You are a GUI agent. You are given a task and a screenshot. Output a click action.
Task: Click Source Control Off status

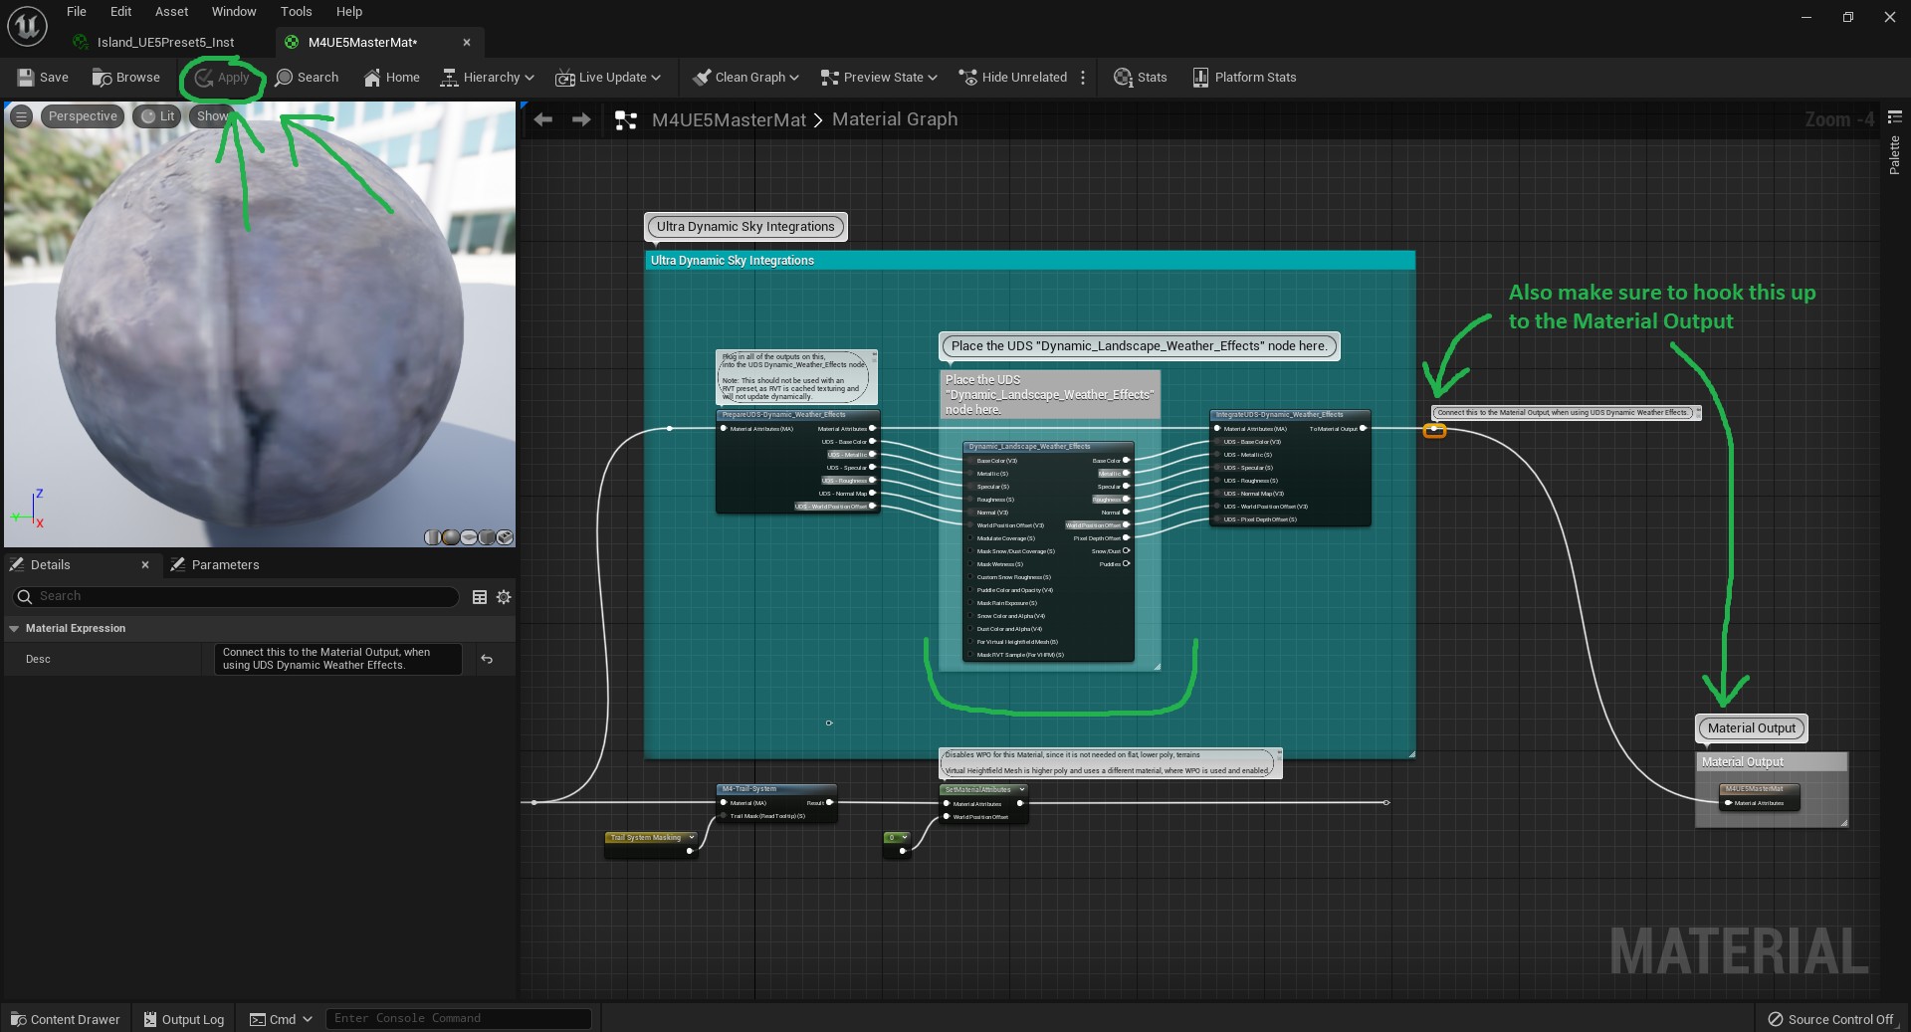coord(1831,1019)
